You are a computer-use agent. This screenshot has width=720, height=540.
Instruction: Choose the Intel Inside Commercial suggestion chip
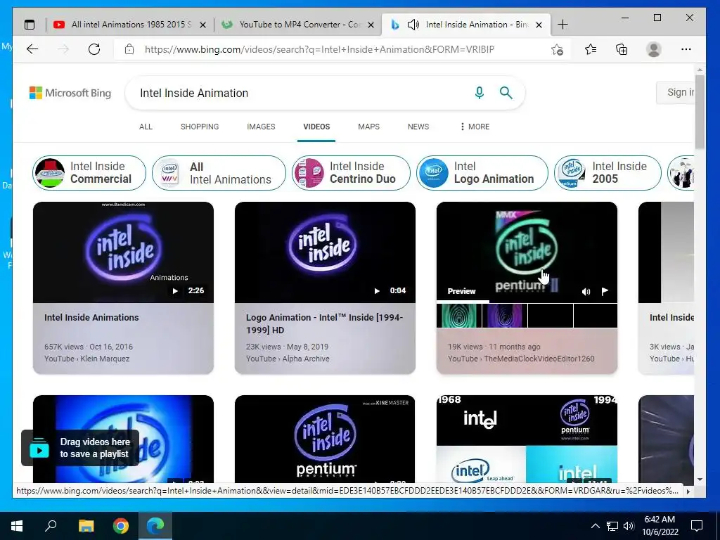[x=89, y=173]
